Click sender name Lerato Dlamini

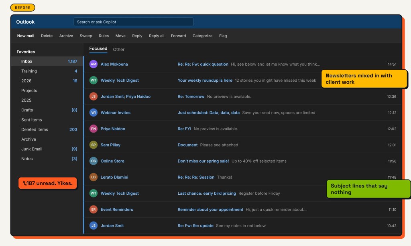[114, 177]
